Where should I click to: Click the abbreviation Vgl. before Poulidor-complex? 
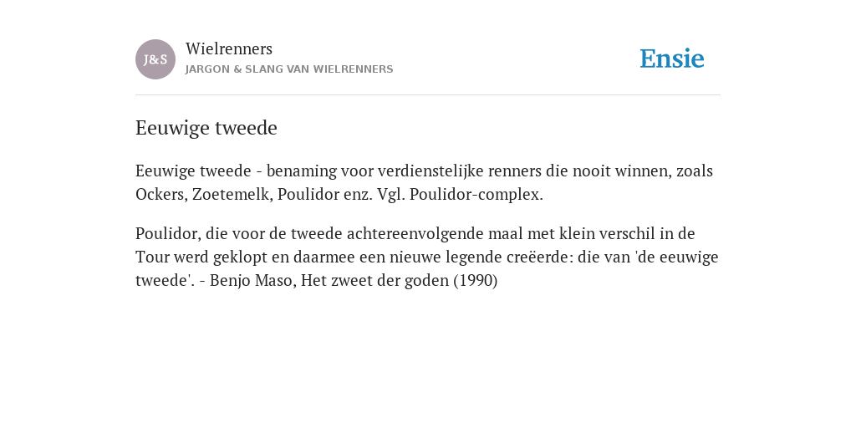[391, 195]
